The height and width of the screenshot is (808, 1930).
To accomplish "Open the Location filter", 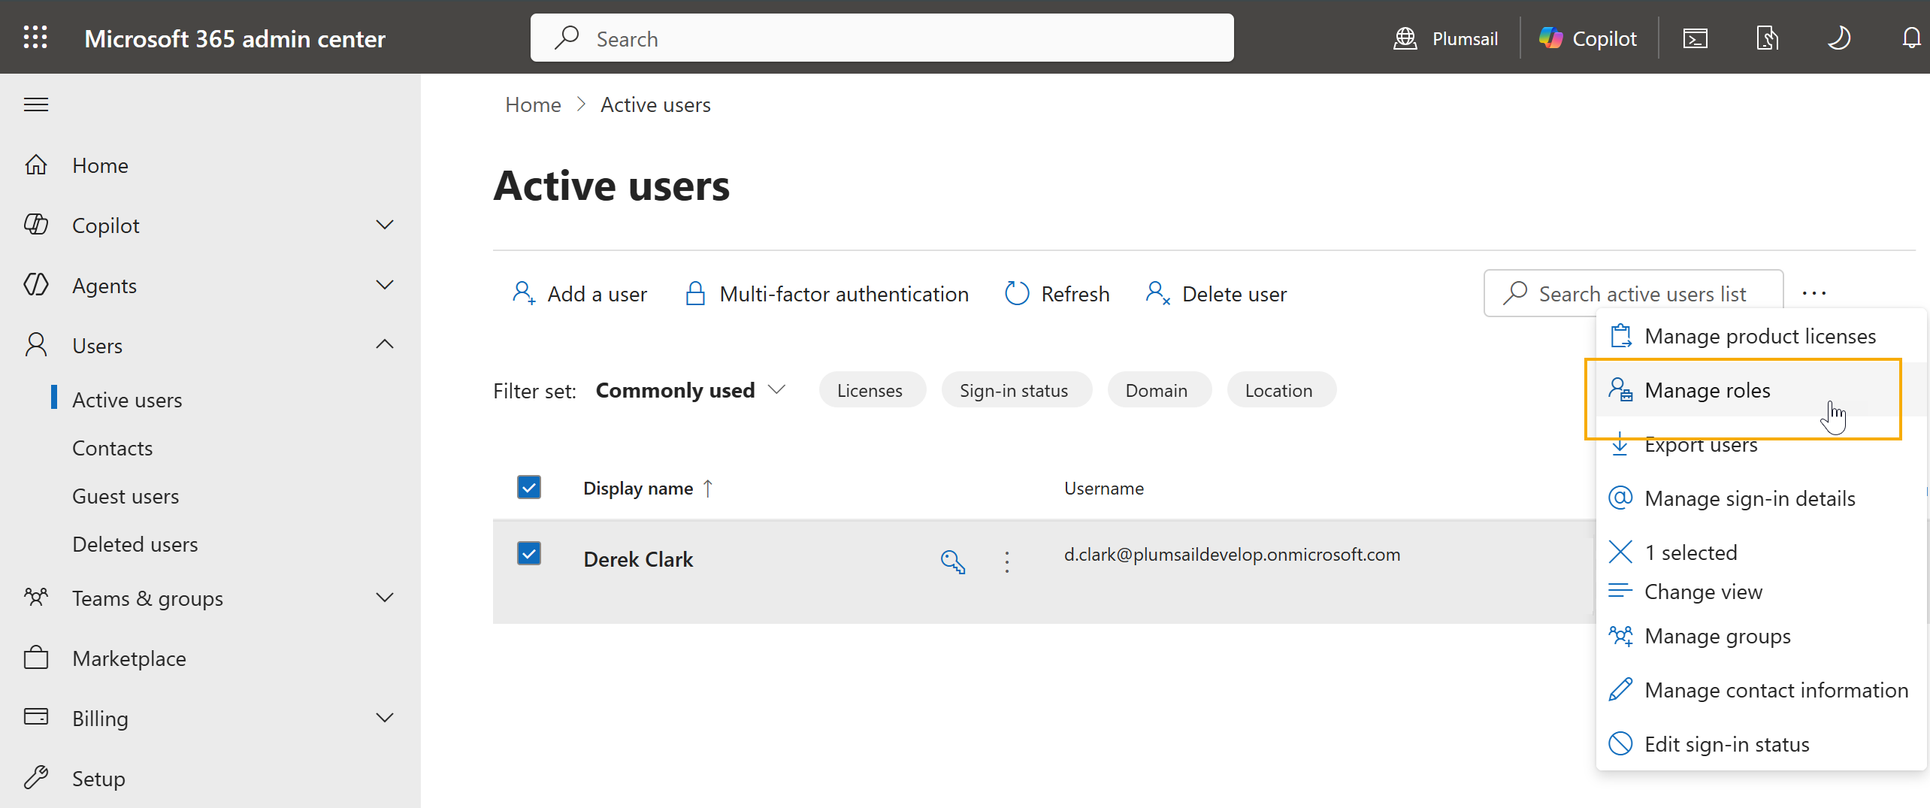I will pos(1281,390).
